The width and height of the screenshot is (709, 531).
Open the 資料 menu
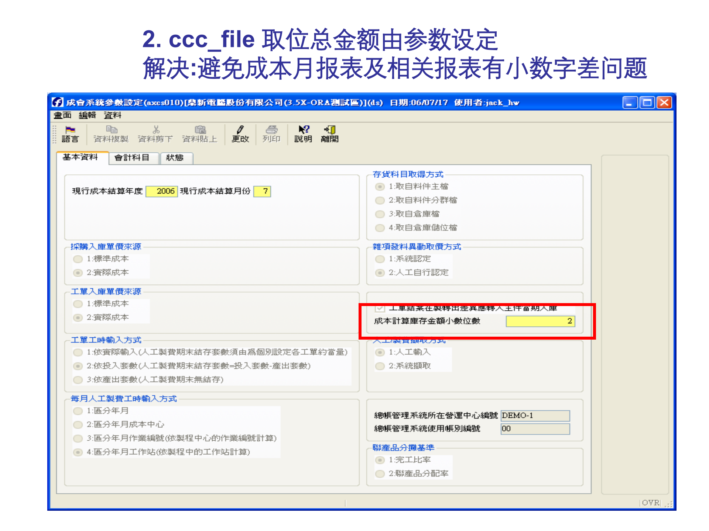pyautogui.click(x=113, y=115)
